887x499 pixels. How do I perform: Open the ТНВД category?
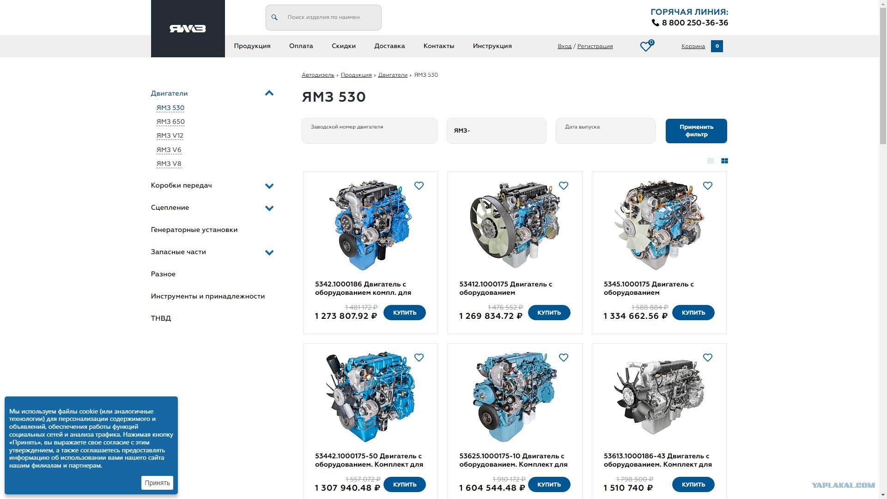[x=161, y=318]
